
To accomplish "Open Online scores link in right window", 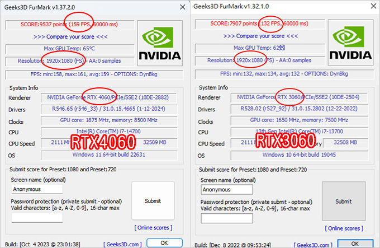I will click(344, 228).
